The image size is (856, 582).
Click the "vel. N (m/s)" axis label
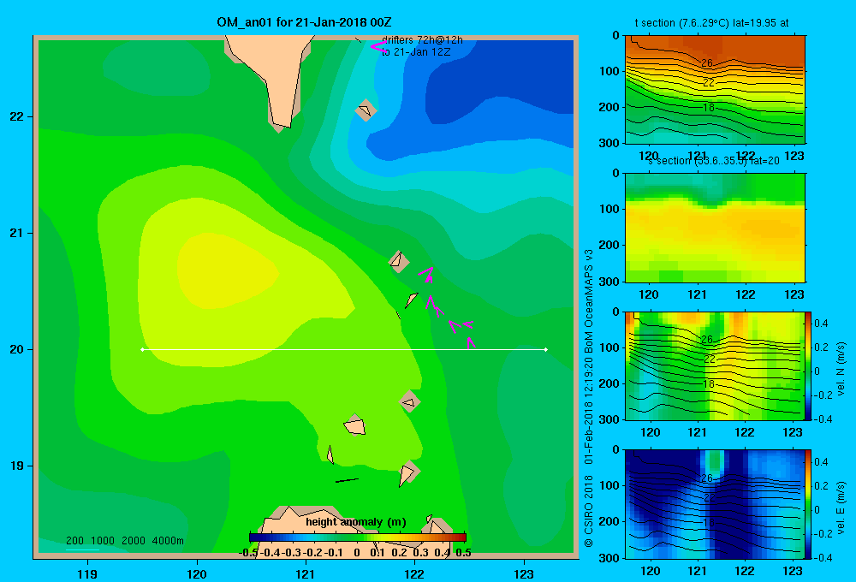tap(841, 369)
